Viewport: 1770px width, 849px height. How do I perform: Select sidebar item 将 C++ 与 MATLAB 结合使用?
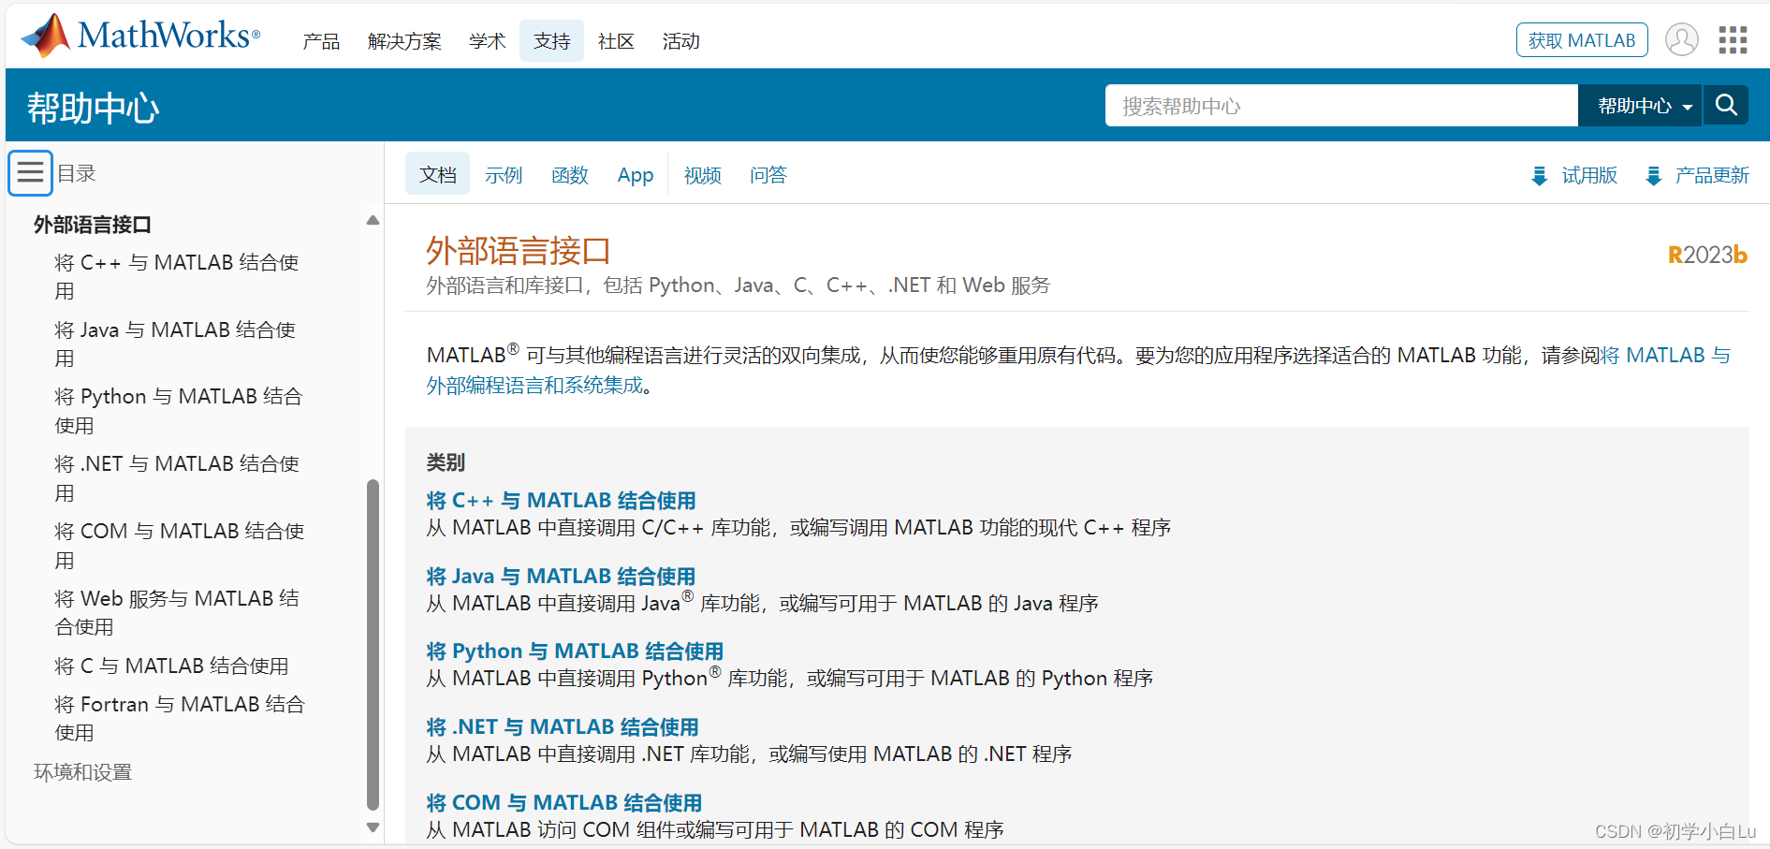click(177, 277)
